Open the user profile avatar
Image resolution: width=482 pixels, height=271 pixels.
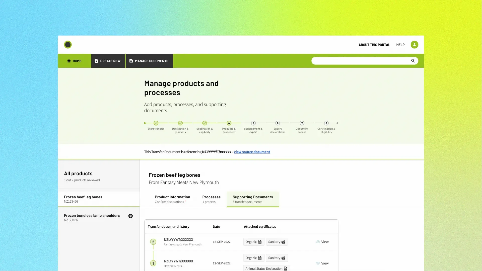[414, 45]
